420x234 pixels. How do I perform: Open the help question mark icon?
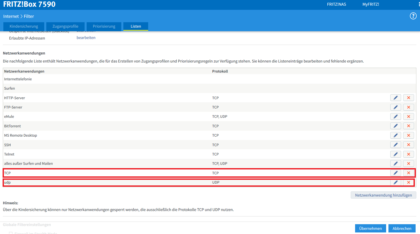[x=413, y=16]
